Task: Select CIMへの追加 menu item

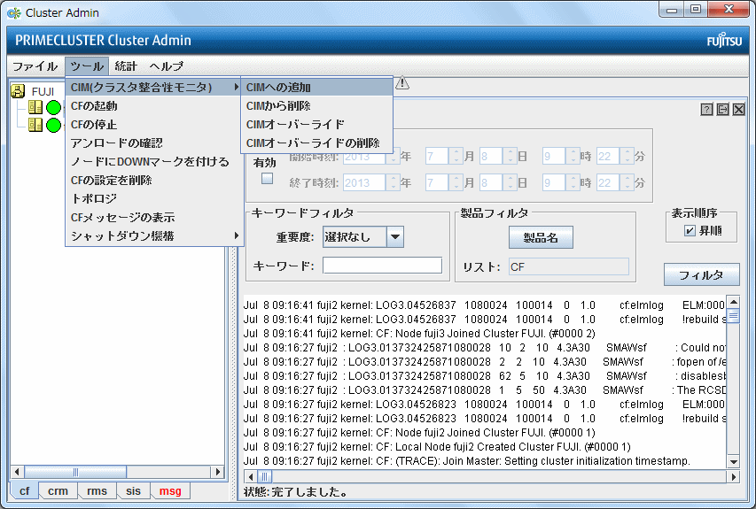Action: point(316,87)
